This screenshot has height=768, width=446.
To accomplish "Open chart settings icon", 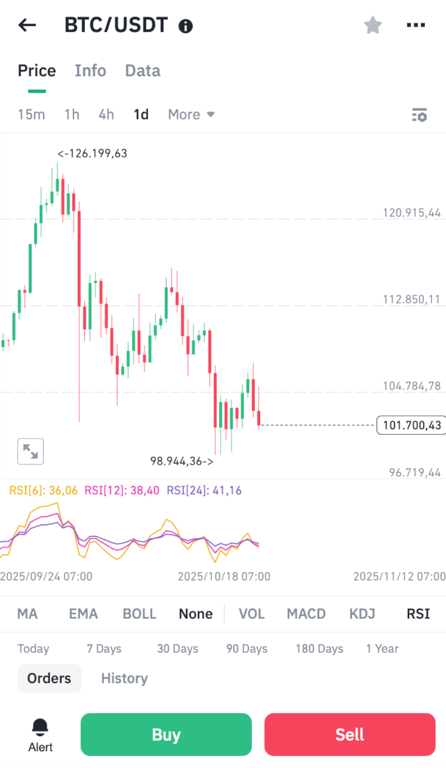I will pyautogui.click(x=419, y=115).
